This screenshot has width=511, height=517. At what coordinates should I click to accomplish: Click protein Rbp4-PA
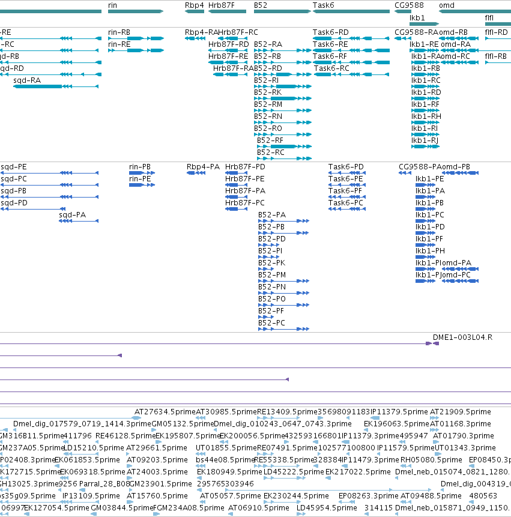(196, 173)
